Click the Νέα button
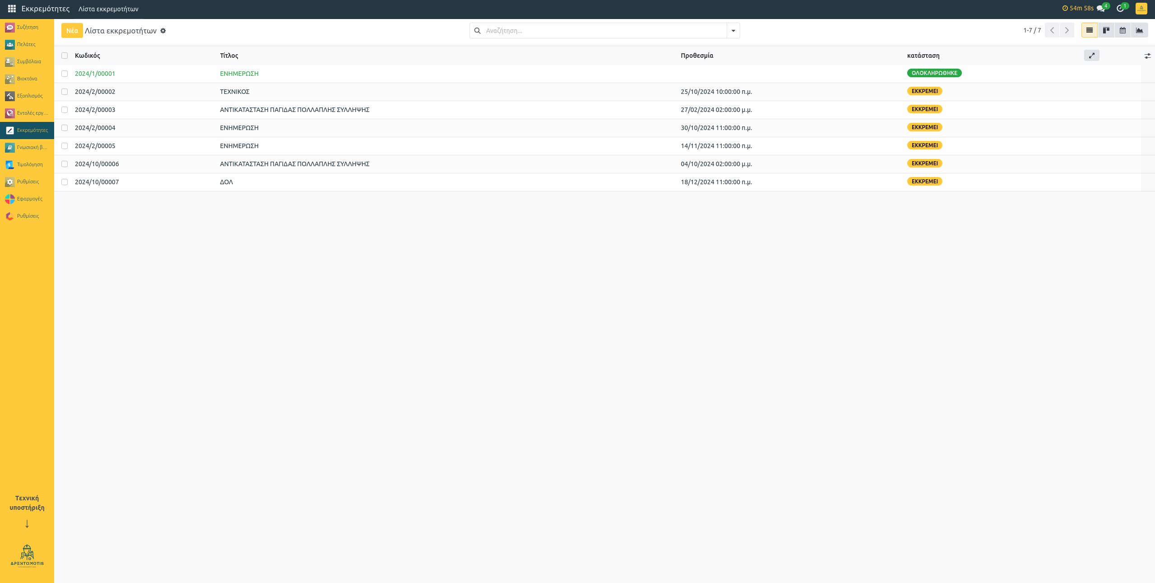Image resolution: width=1155 pixels, height=583 pixels. click(x=72, y=31)
